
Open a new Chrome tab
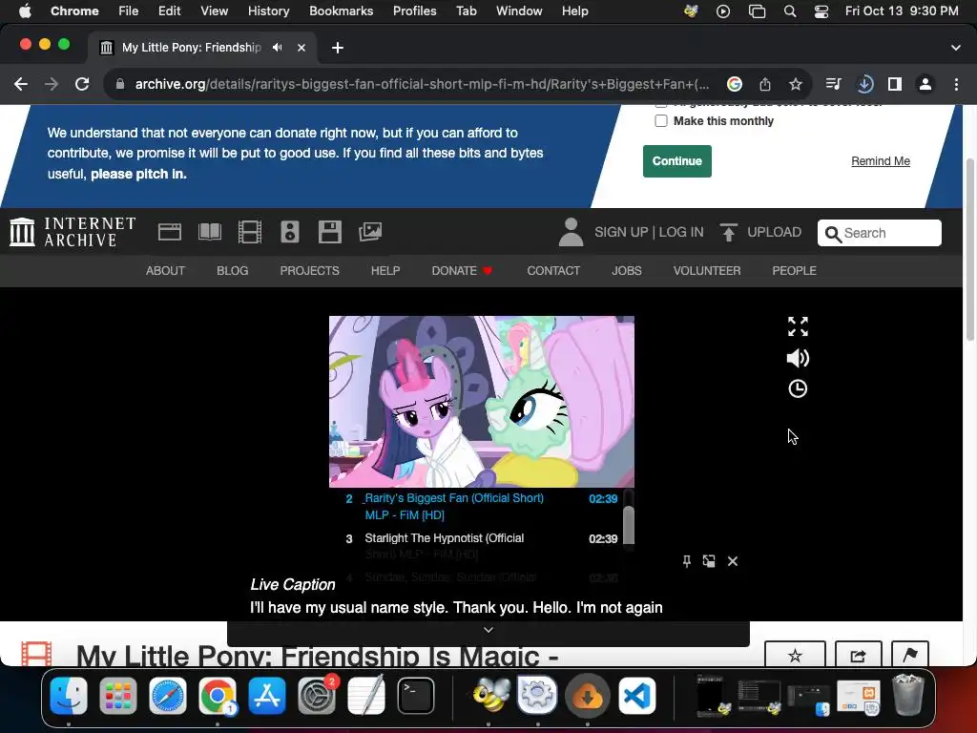(338, 48)
